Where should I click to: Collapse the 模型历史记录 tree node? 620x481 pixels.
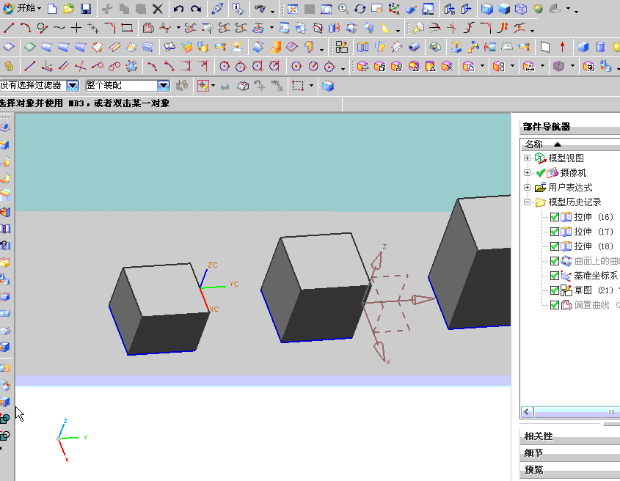click(x=527, y=202)
